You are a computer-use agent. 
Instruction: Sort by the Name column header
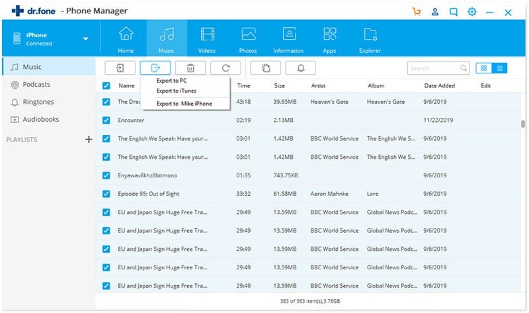[x=126, y=86]
